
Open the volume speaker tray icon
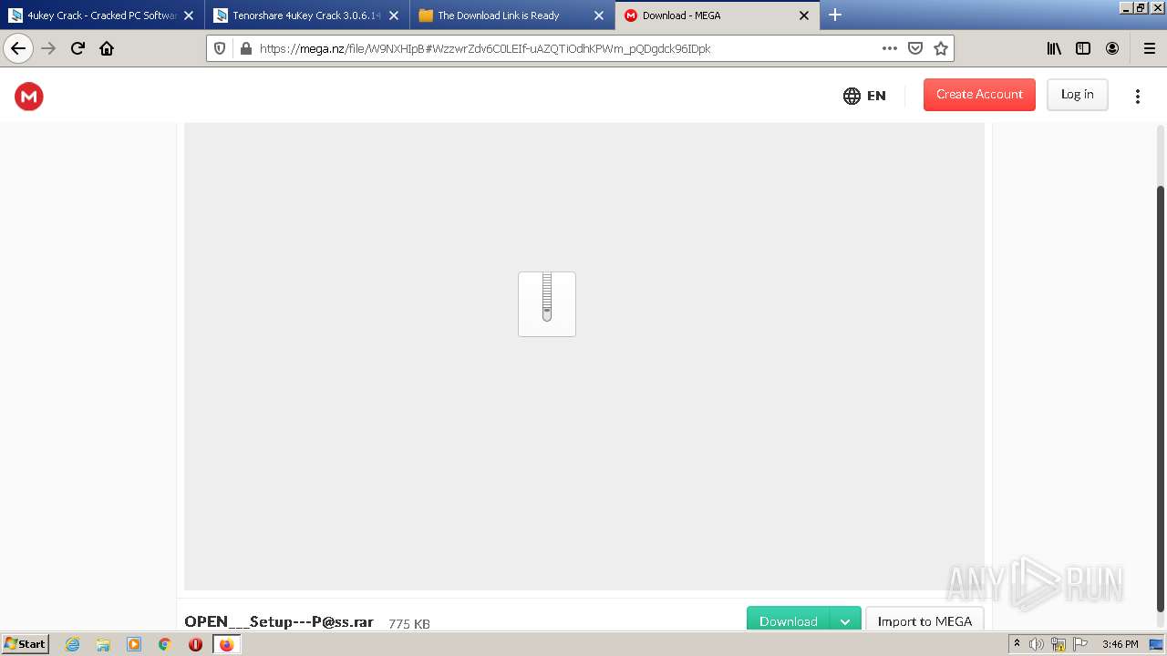click(1037, 644)
